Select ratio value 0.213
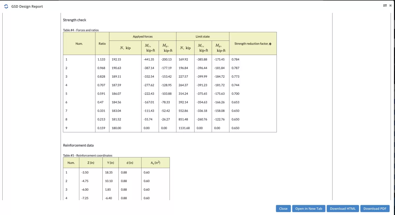Screen dimensions: 395x215 click(101, 119)
